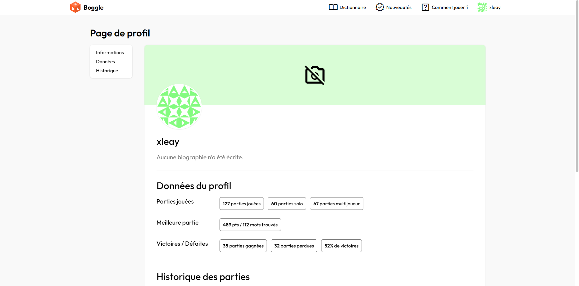
Task: Open the Comment jouer ? link
Action: pos(450,8)
